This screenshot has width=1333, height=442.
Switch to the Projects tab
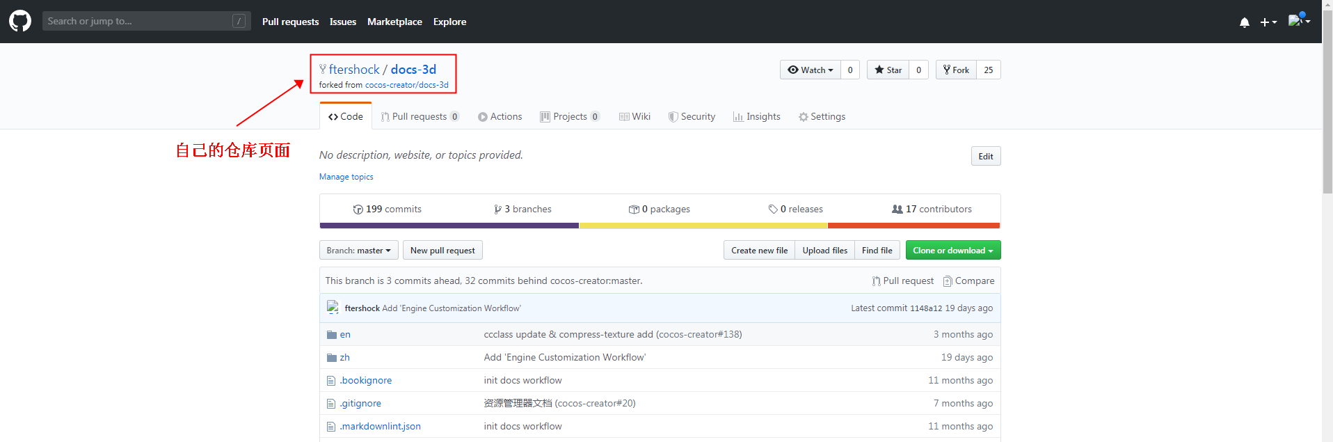pos(570,116)
